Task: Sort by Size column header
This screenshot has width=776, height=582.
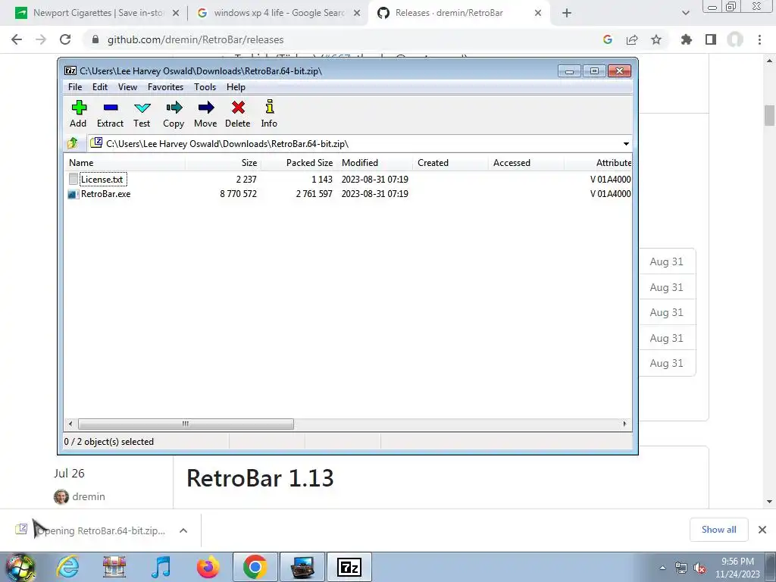Action: (x=224, y=163)
